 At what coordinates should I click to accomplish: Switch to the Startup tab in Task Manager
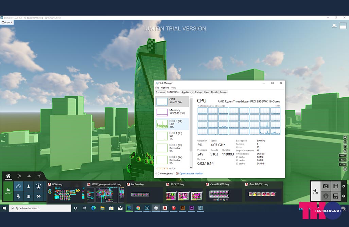pos(198,92)
